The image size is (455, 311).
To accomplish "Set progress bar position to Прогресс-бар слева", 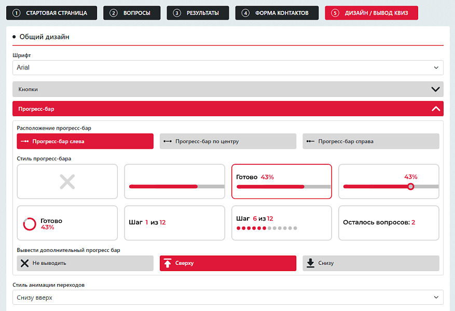I will [x=85, y=141].
